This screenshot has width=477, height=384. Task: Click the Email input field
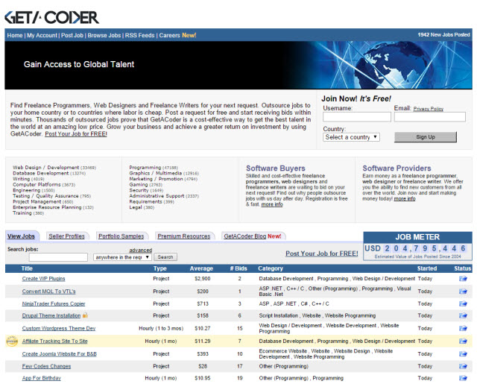[429, 117]
